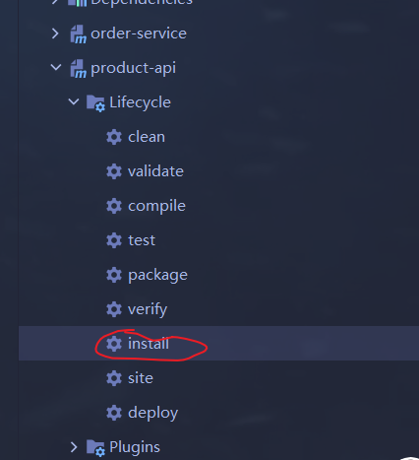Screen dimensions: 419x460
Task: Click the gear icon beside package
Action: pos(114,275)
